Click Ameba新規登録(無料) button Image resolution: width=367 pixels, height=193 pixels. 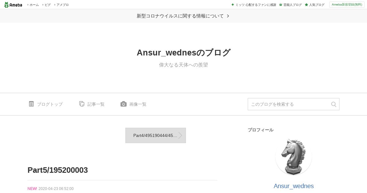click(347, 5)
